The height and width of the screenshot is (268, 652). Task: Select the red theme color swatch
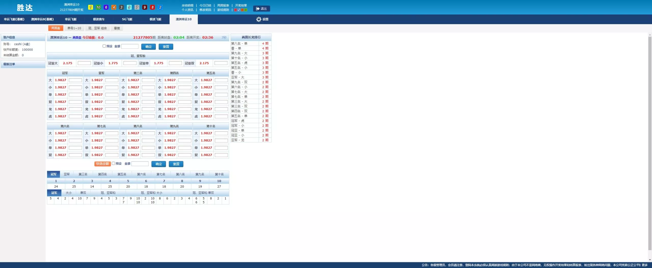(x=236, y=10)
